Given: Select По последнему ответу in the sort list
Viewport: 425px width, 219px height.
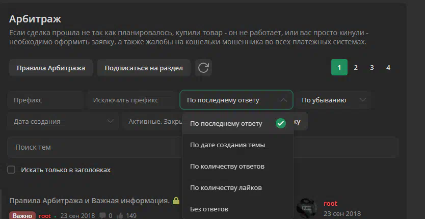Looking at the screenshot, I should pos(238,124).
